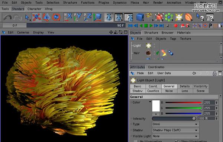
Task: Toggle rotation keyframe recording
Action: coord(205,26)
